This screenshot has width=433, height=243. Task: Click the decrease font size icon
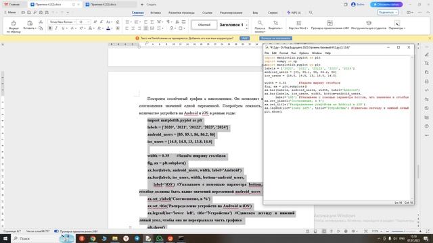pyautogui.click(x=101, y=22)
